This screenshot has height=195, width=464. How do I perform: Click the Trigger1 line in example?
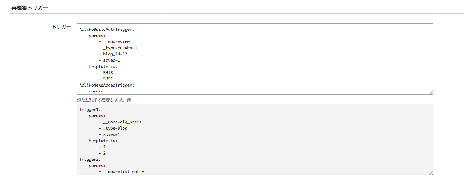[x=90, y=109]
